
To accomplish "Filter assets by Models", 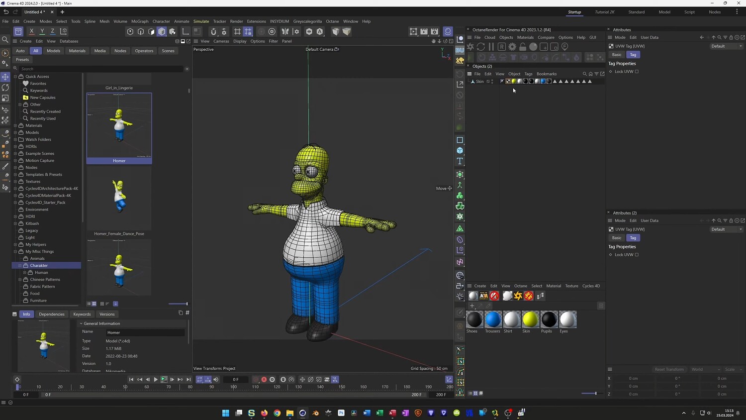I will tap(53, 51).
